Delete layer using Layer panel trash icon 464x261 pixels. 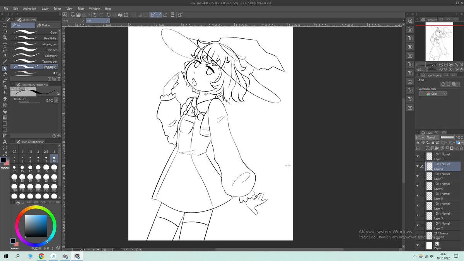click(461, 148)
